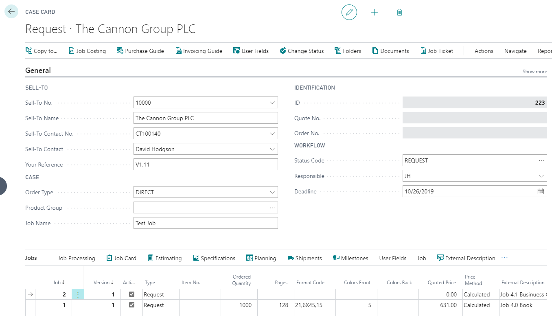Sort by Job column header
The width and height of the screenshot is (552, 316).
click(59, 282)
